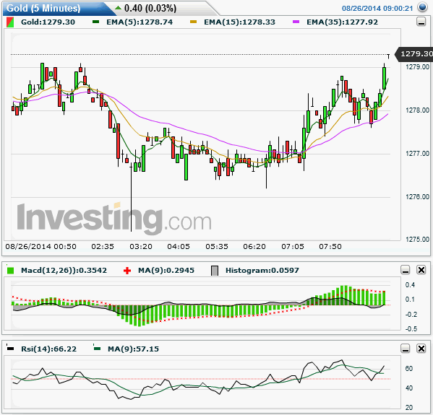Image resolution: width=433 pixels, height=415 pixels.
Task: Click the magenta EMA(35) legend swatch
Action: click(296, 22)
